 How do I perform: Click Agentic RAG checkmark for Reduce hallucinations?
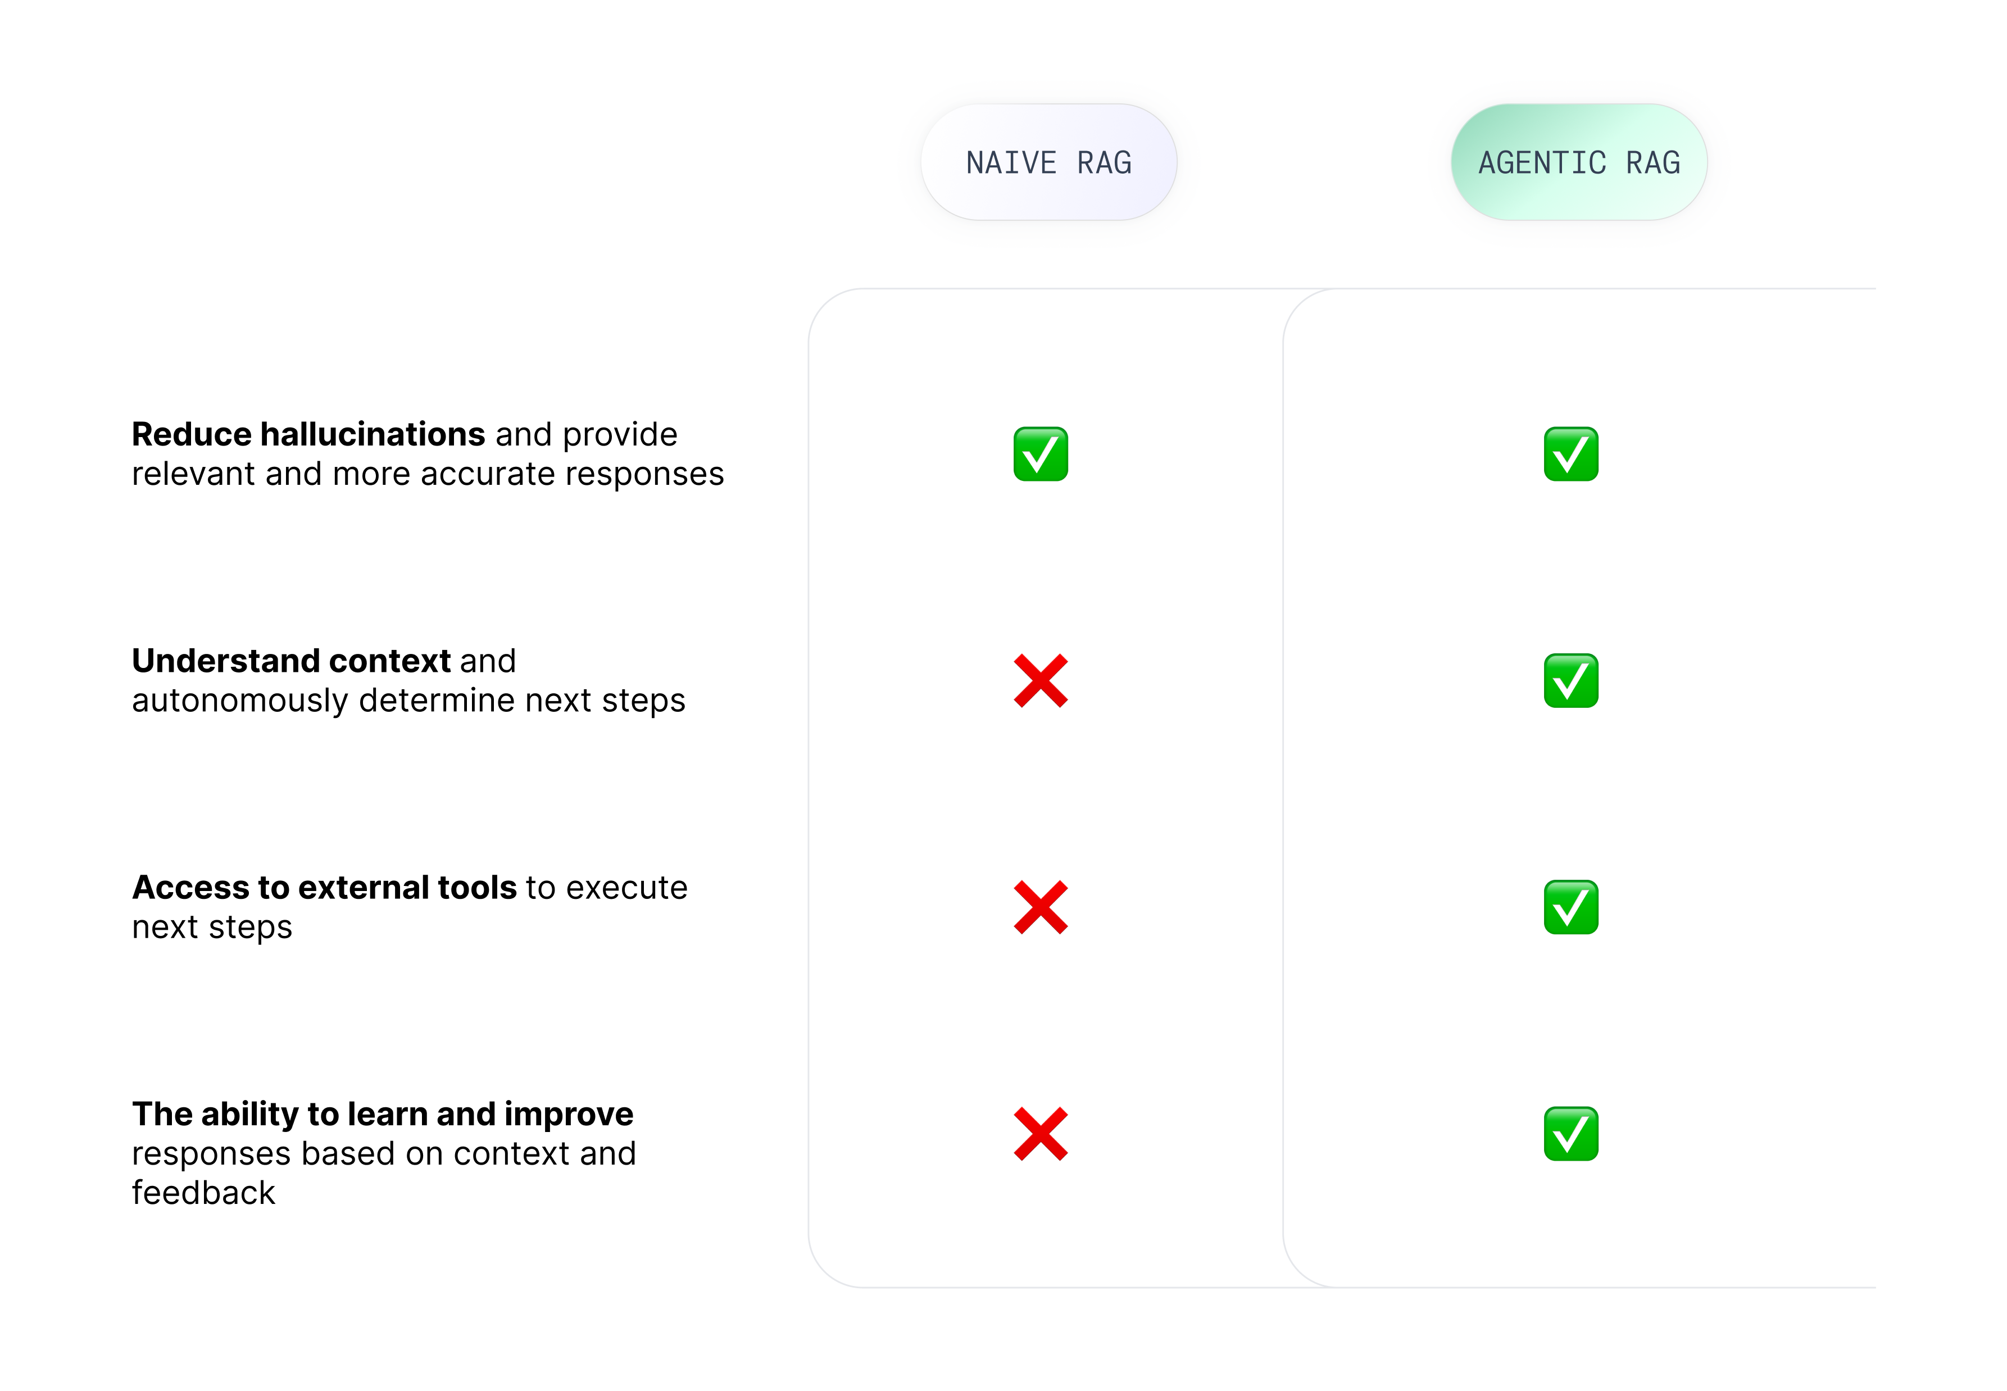pyautogui.click(x=1570, y=454)
